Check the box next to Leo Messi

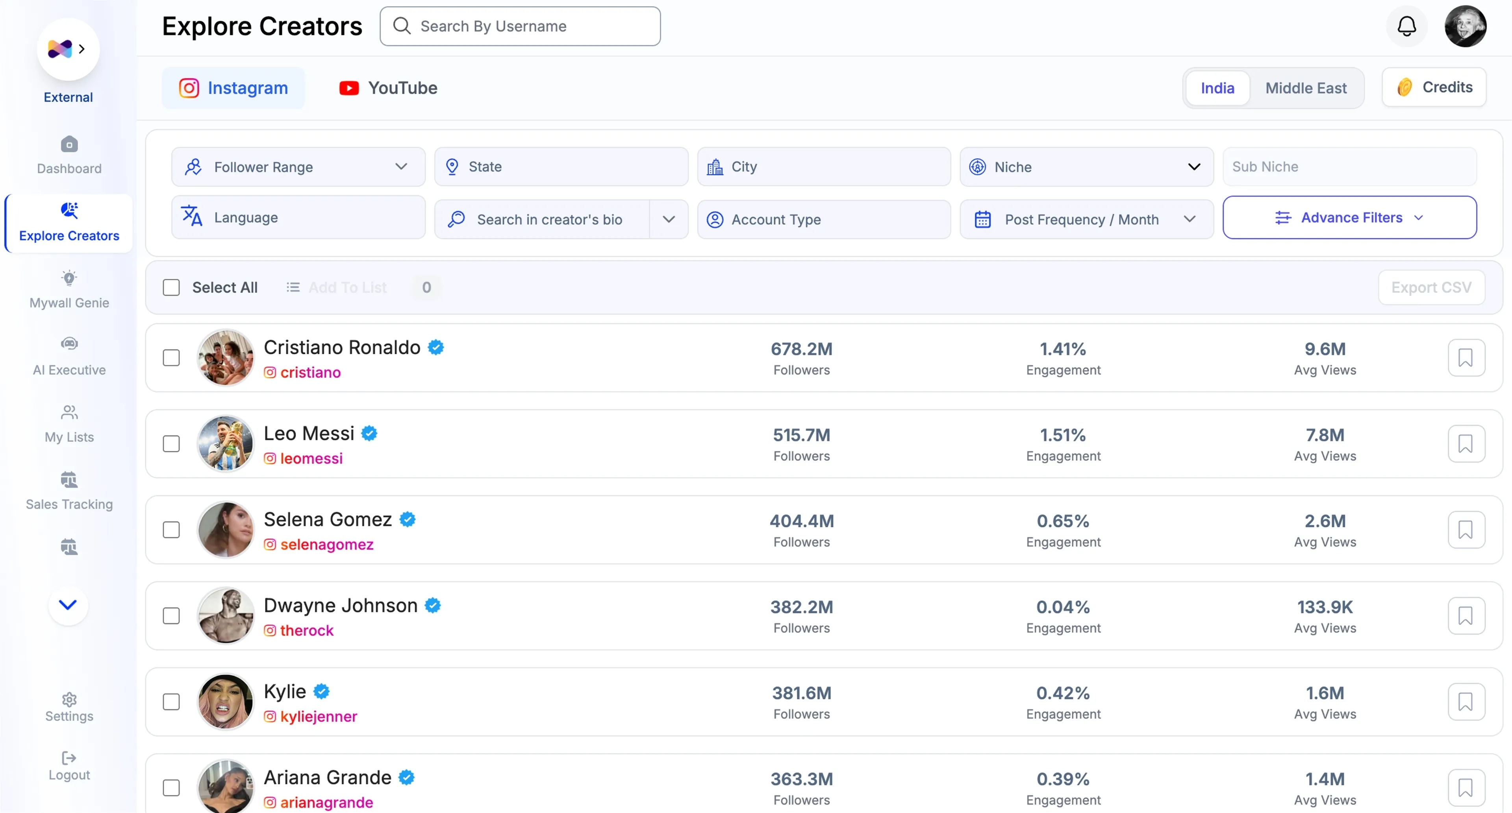click(171, 444)
